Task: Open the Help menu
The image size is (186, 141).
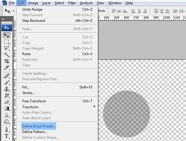Action: (x=129, y=3)
